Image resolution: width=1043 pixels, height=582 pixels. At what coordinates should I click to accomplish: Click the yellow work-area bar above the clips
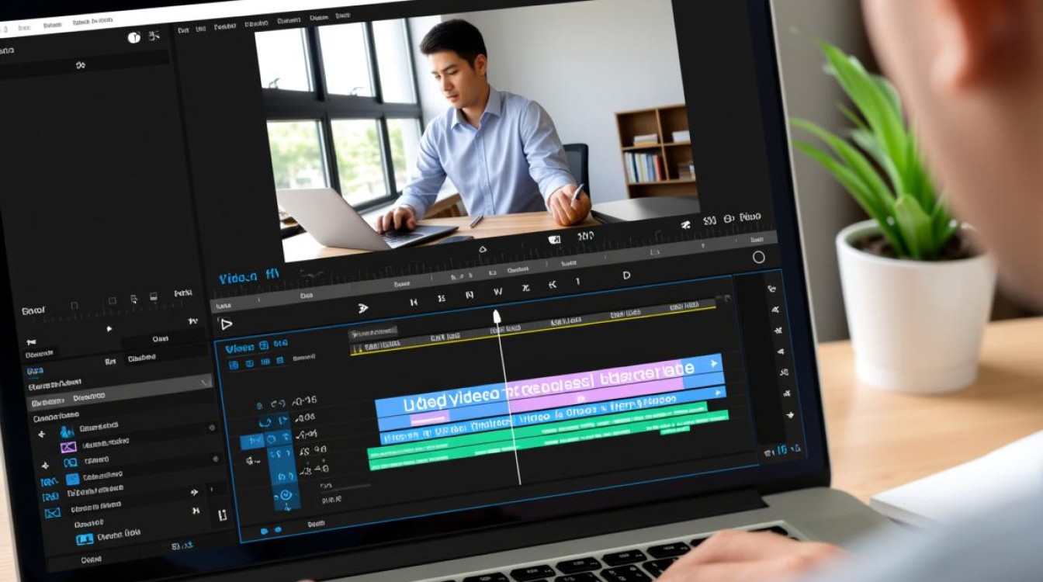tap(534, 329)
